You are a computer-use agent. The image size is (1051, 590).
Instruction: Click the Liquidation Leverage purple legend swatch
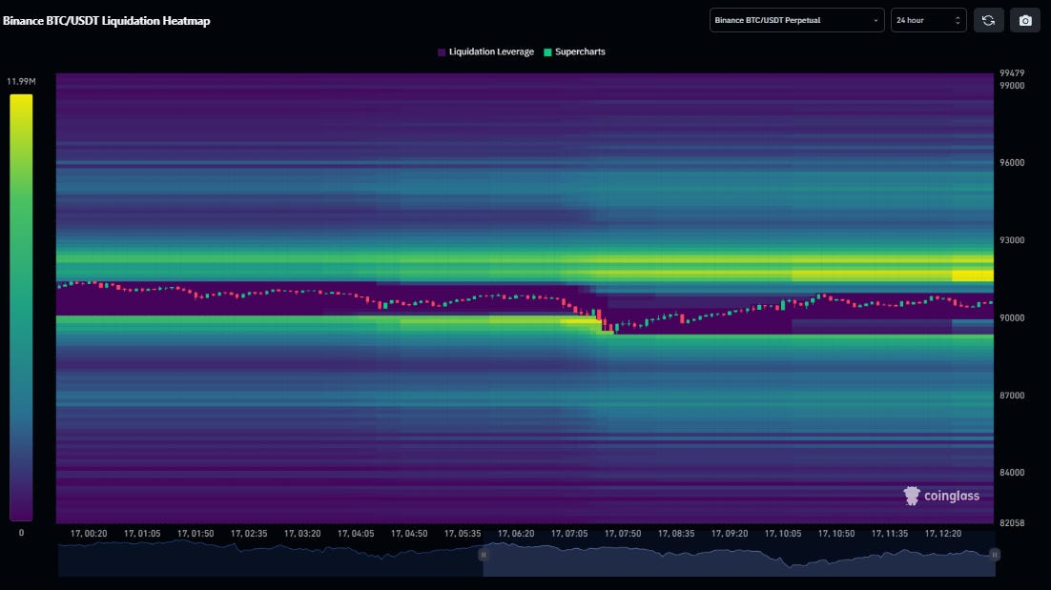(x=441, y=52)
